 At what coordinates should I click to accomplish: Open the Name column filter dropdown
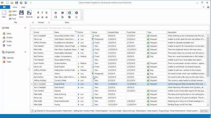(x=75, y=32)
